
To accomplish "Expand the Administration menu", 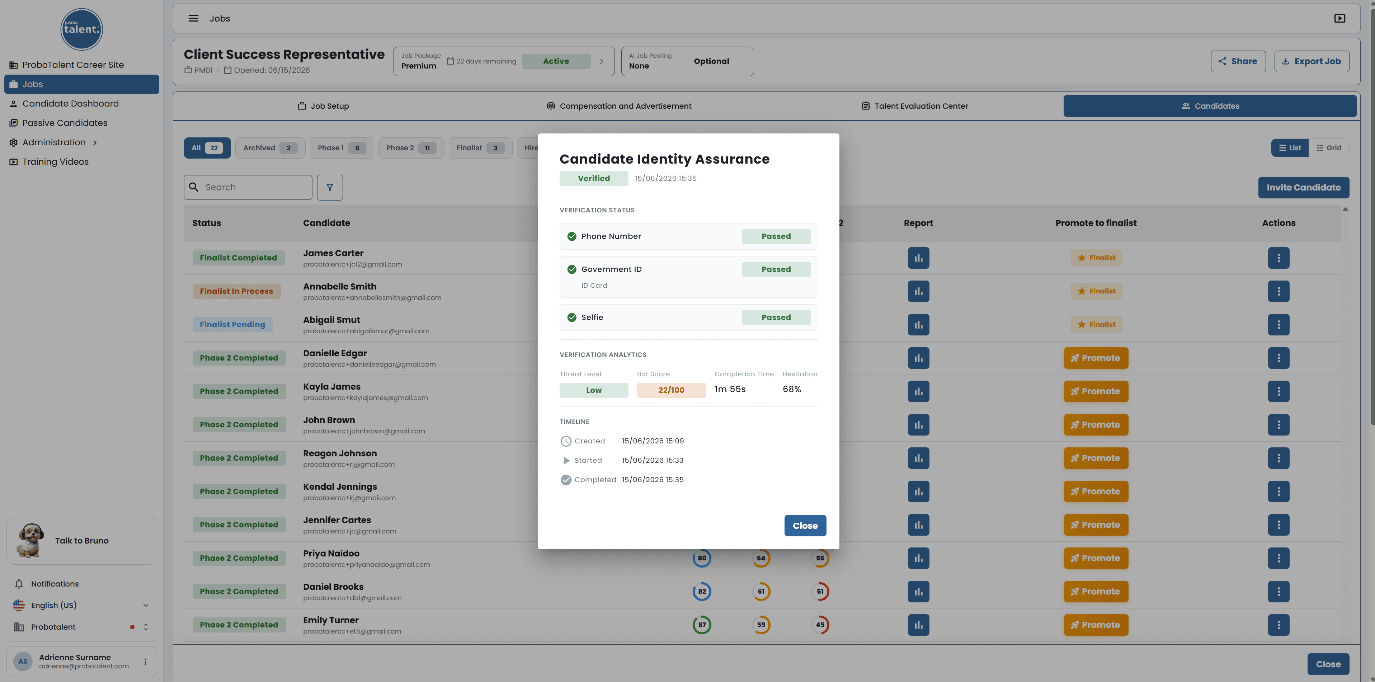I will (82, 142).
